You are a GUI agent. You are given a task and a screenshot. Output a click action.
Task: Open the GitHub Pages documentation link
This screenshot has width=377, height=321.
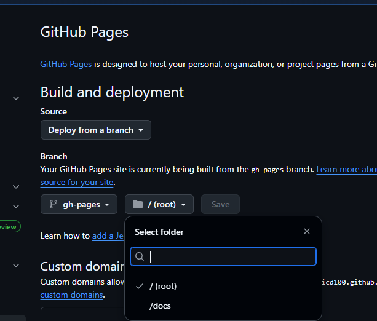point(66,64)
